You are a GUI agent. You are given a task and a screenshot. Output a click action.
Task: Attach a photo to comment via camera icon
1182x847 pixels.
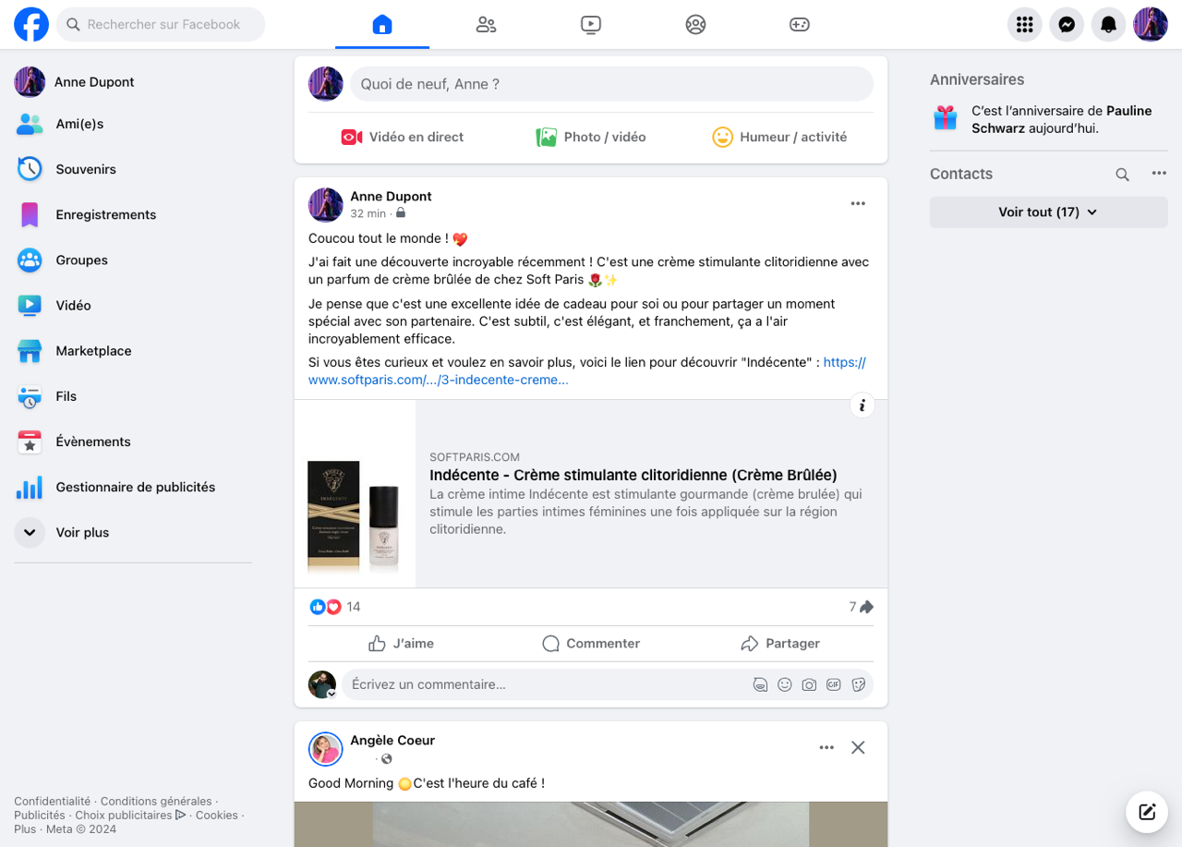click(809, 685)
